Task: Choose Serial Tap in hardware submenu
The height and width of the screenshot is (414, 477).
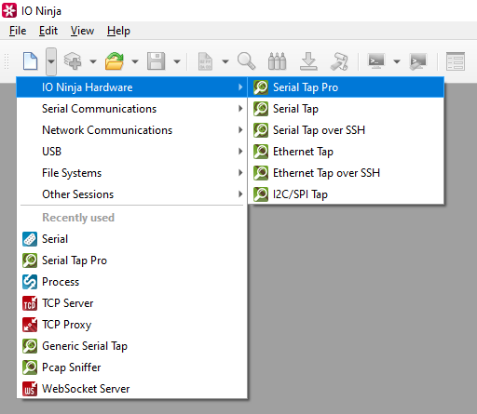Action: point(346,109)
